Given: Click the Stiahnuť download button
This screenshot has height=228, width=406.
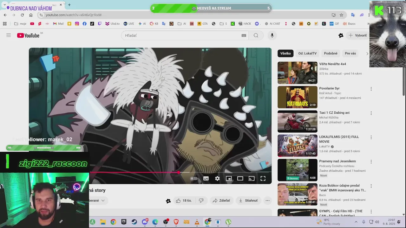Looking at the screenshot, I should (x=248, y=200).
